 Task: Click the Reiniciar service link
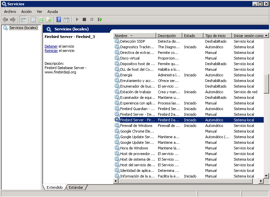click(51, 51)
